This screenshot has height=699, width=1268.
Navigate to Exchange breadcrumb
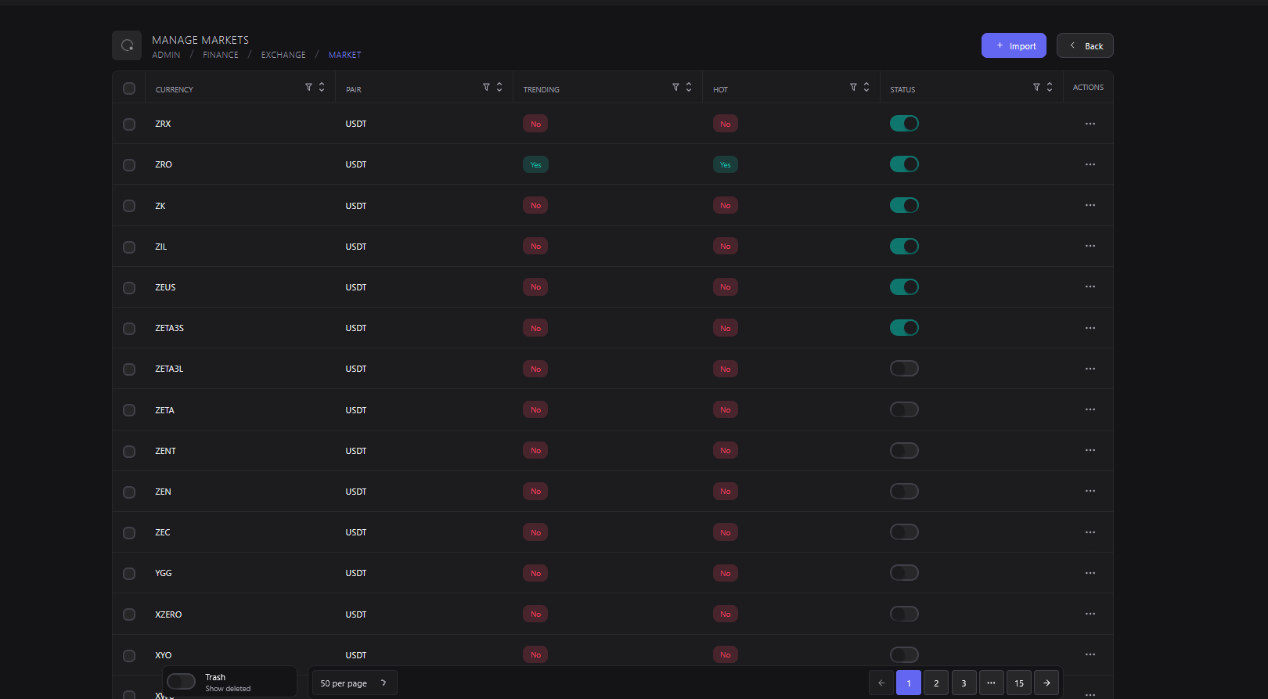(x=283, y=55)
